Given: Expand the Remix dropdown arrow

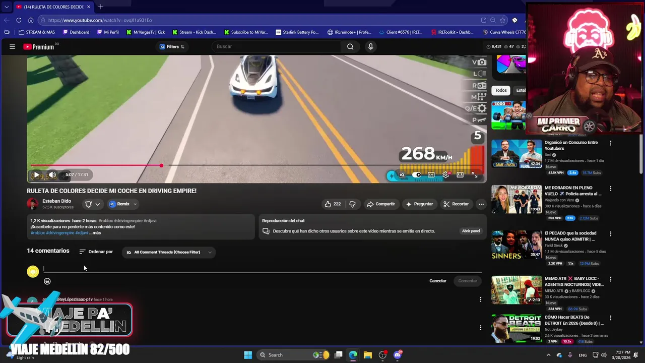Looking at the screenshot, I should [135, 204].
